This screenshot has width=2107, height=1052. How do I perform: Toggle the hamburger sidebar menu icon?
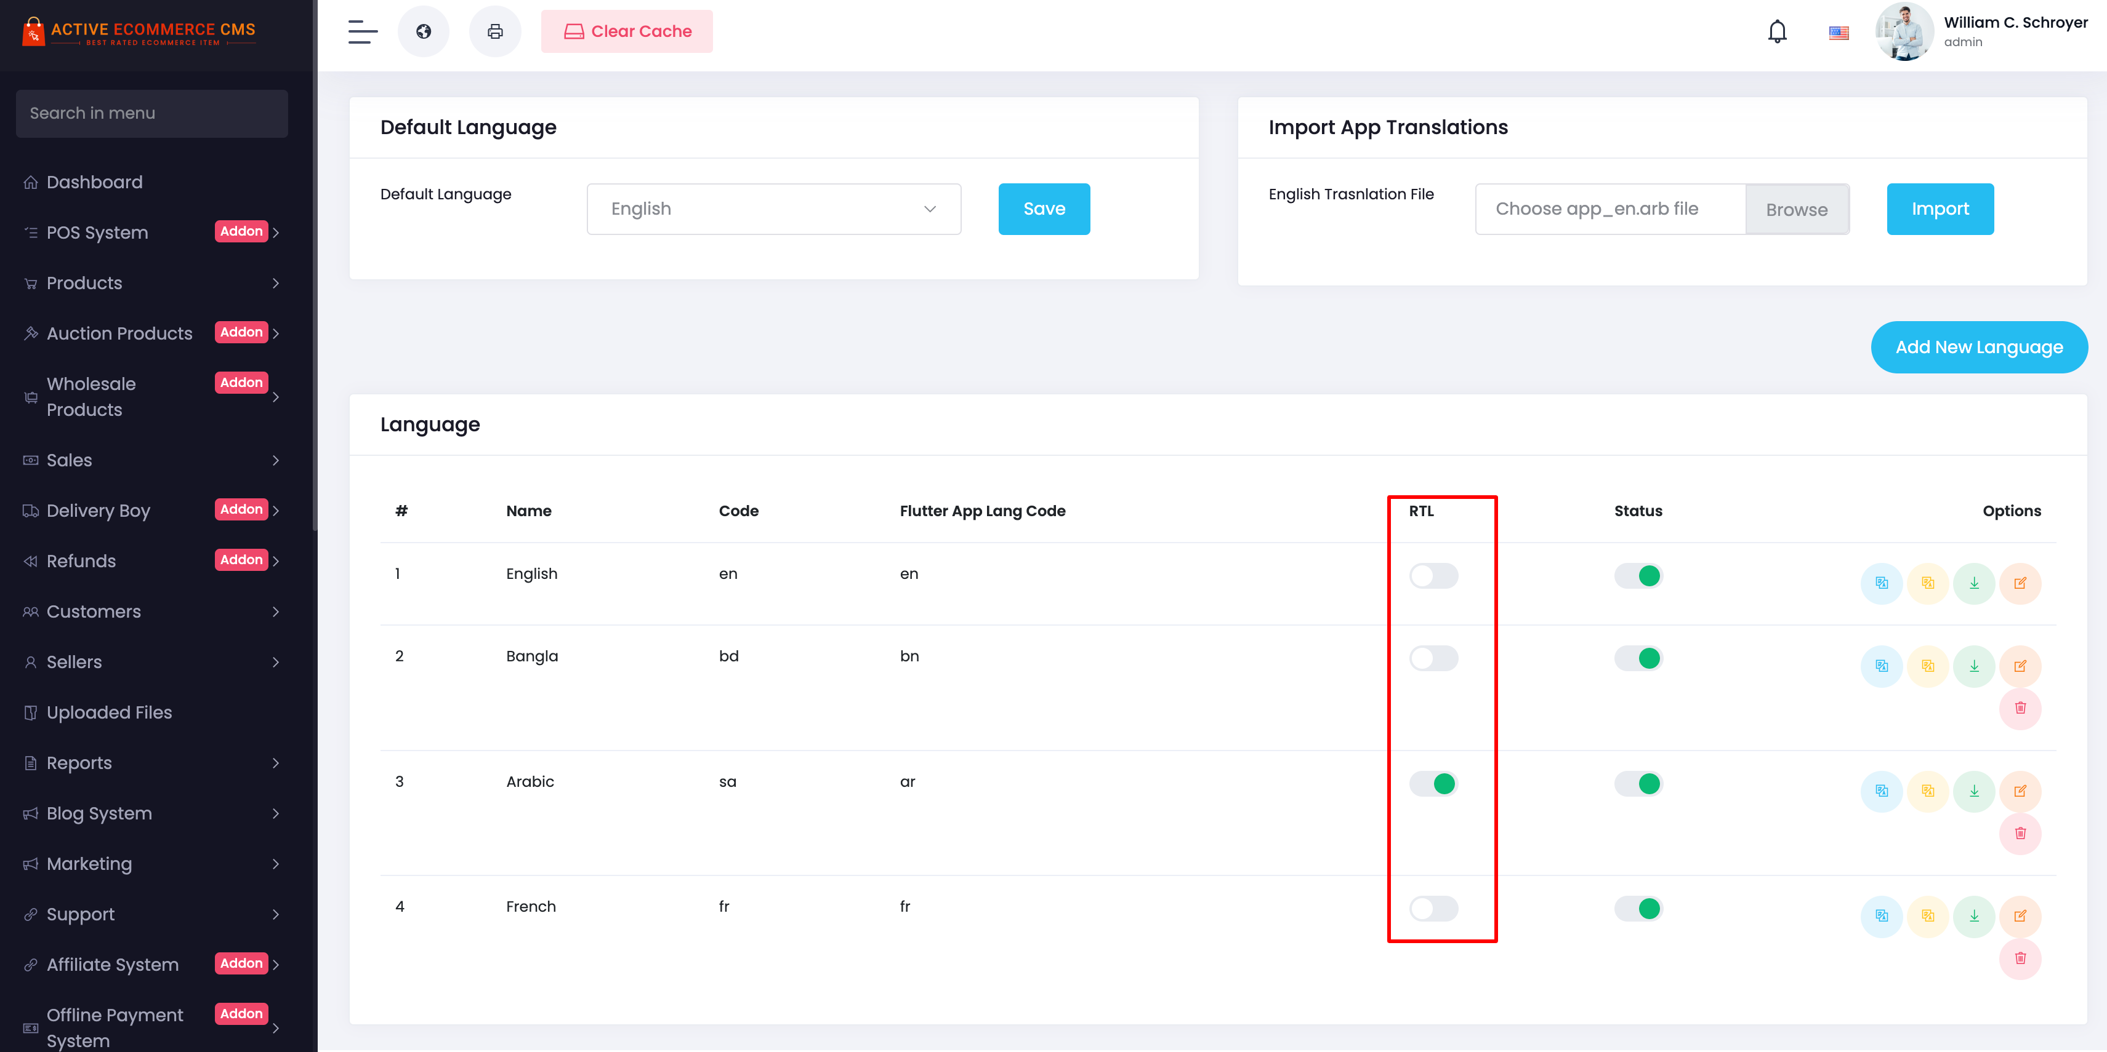(x=362, y=32)
